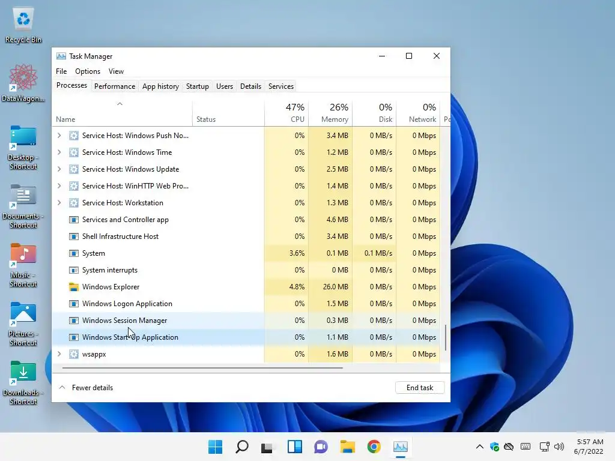Open the Chat app on taskbar

[321, 447]
